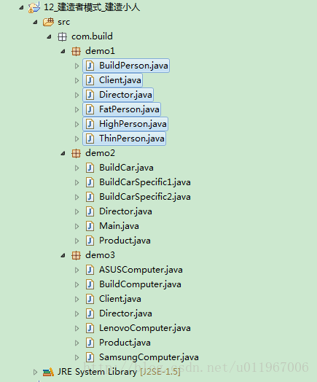
Task: Click the com.build package icon
Action: (62, 36)
